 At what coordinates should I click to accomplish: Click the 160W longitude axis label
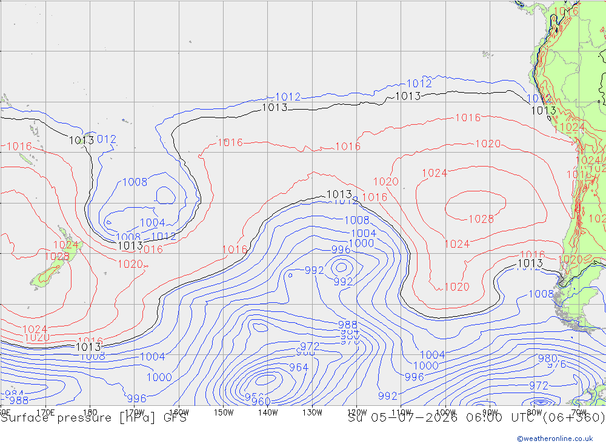click(179, 413)
